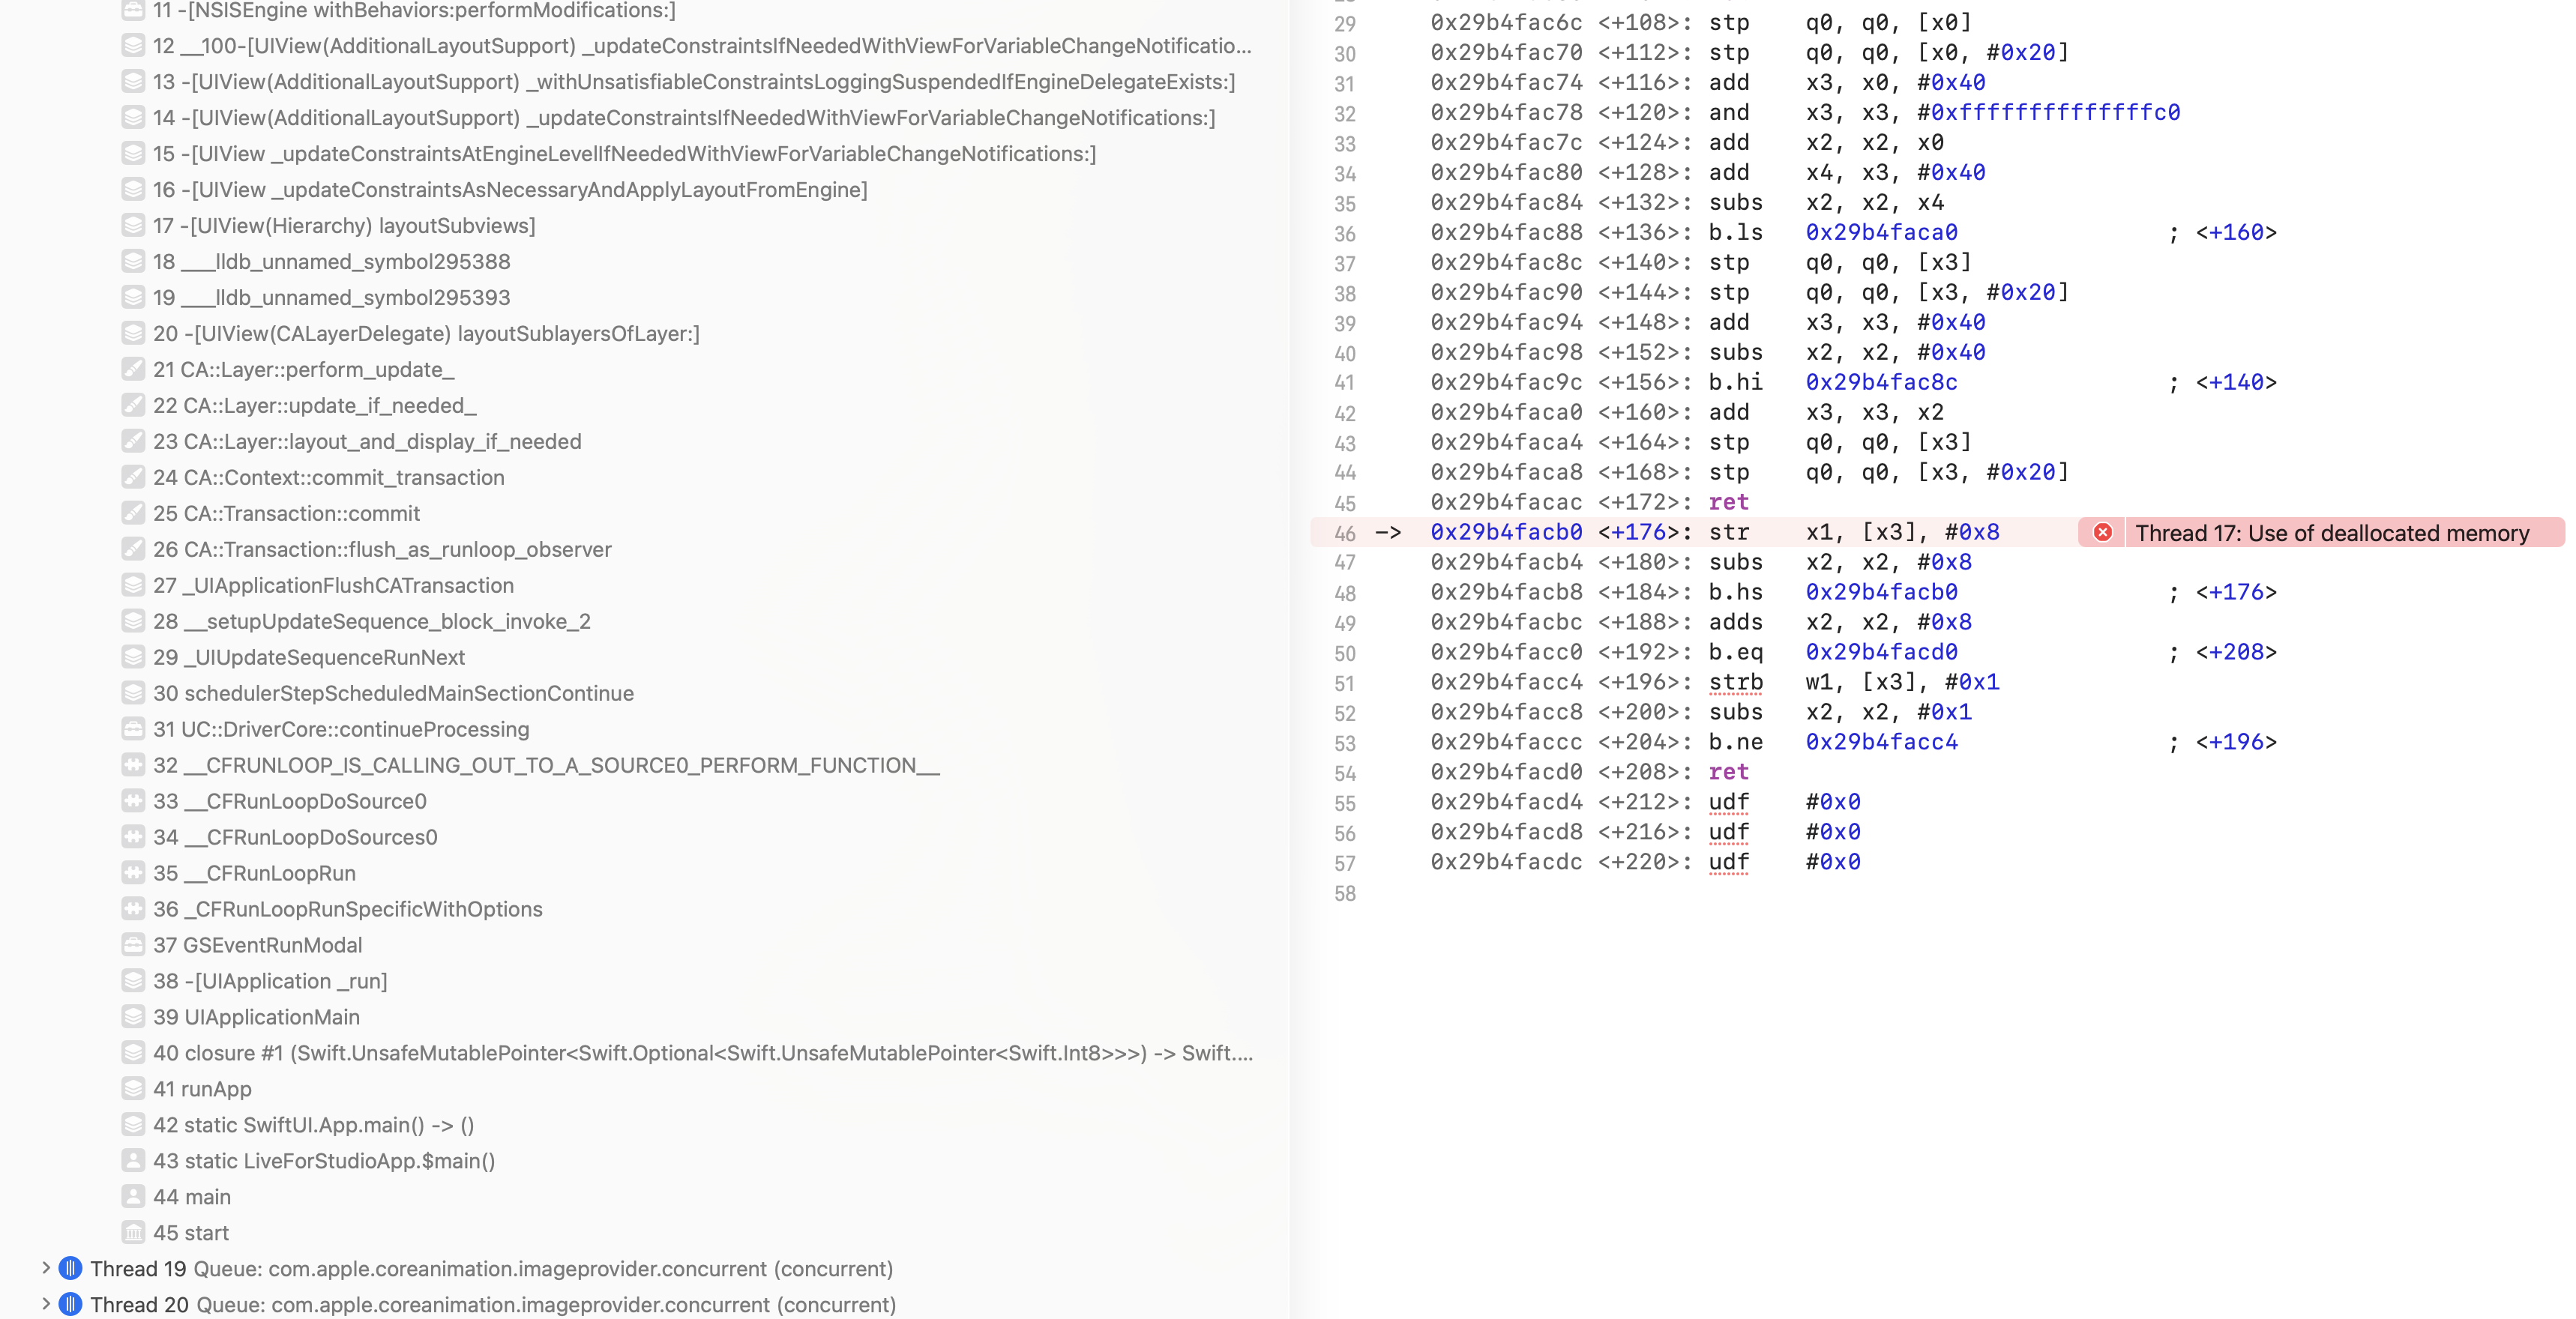Viewport: 2576px width, 1319px height.
Task: Click line number 46 in the gutter
Action: [1345, 534]
